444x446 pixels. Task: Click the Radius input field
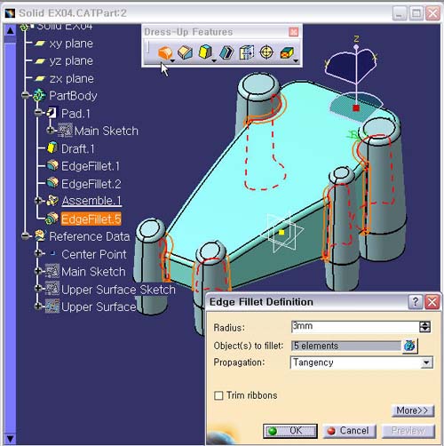point(355,327)
